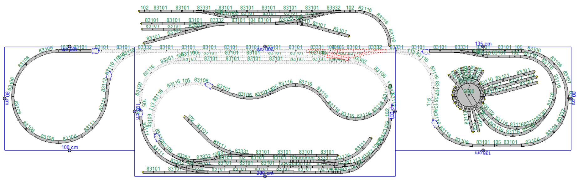Click the bottom 100 cm handle on left board
The image size is (578, 182).
pos(70,150)
